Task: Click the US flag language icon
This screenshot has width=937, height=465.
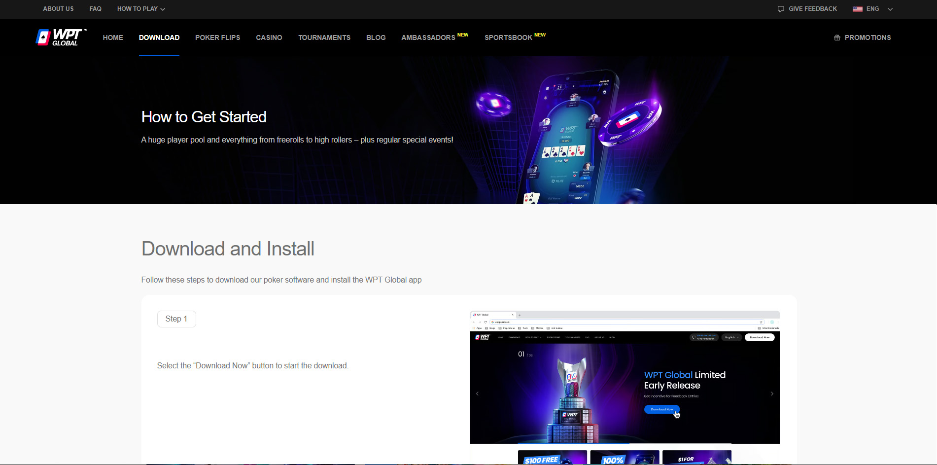Action: (x=858, y=9)
